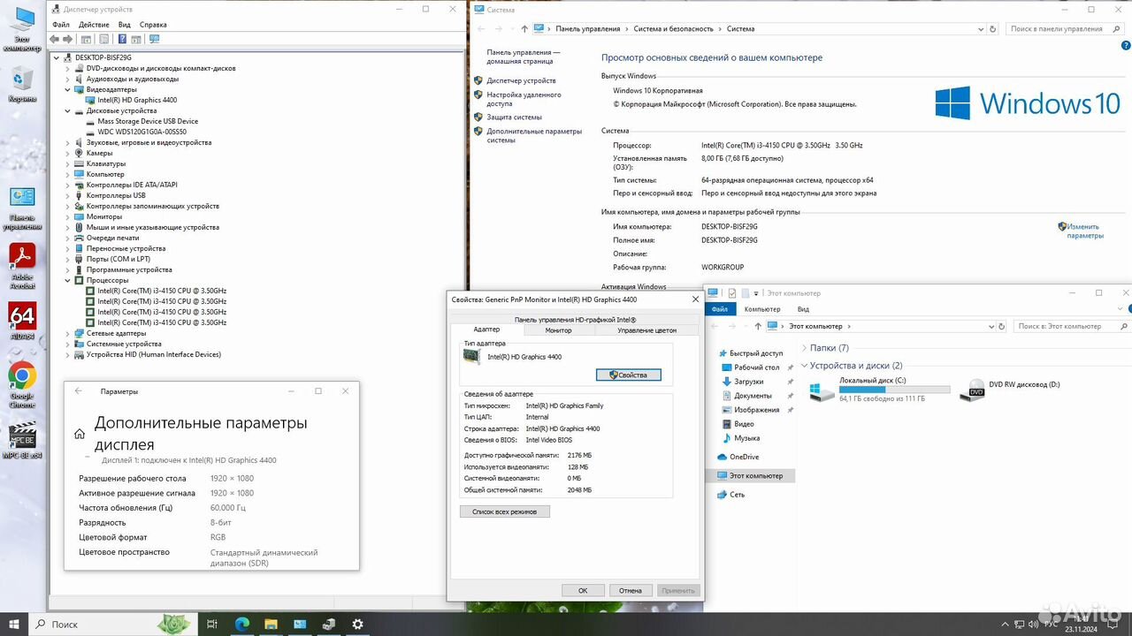This screenshot has height=636, width=1132.
Task: Click the Back arrow in Device Manager toolbar
Action: [55, 39]
